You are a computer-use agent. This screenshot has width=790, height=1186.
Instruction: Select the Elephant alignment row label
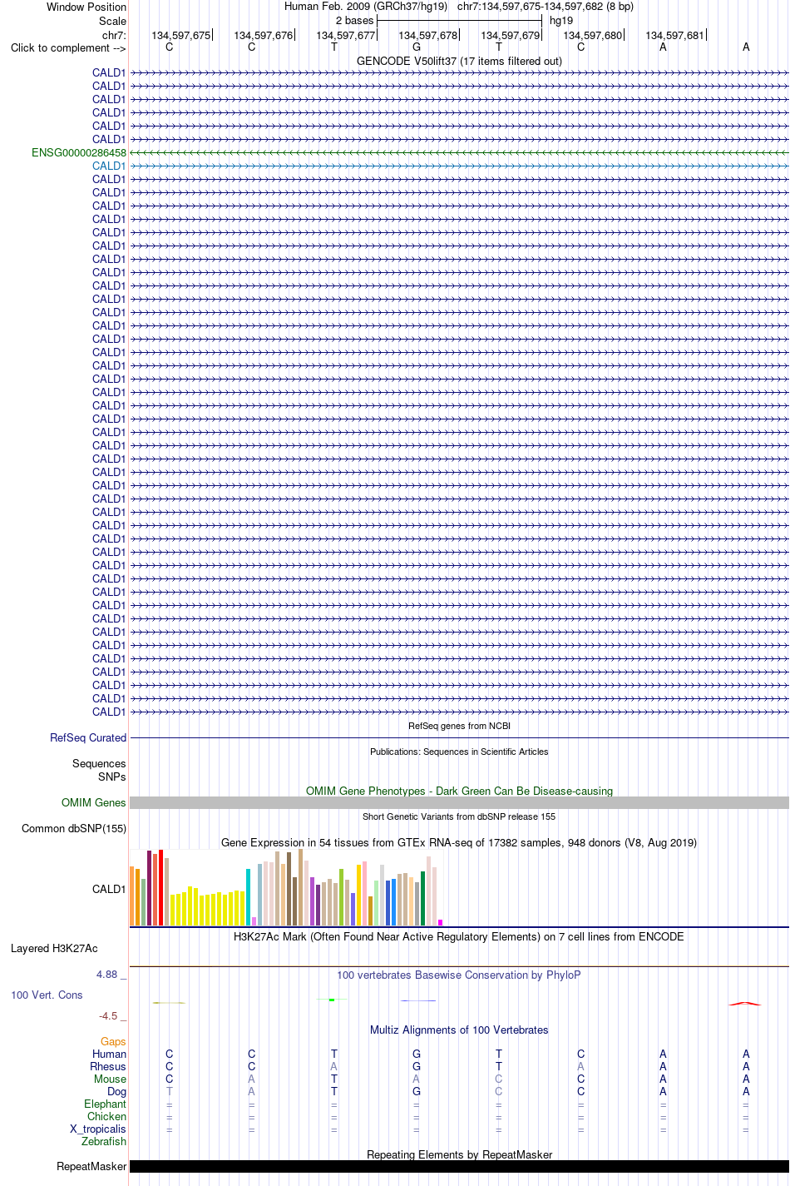[x=105, y=1104]
